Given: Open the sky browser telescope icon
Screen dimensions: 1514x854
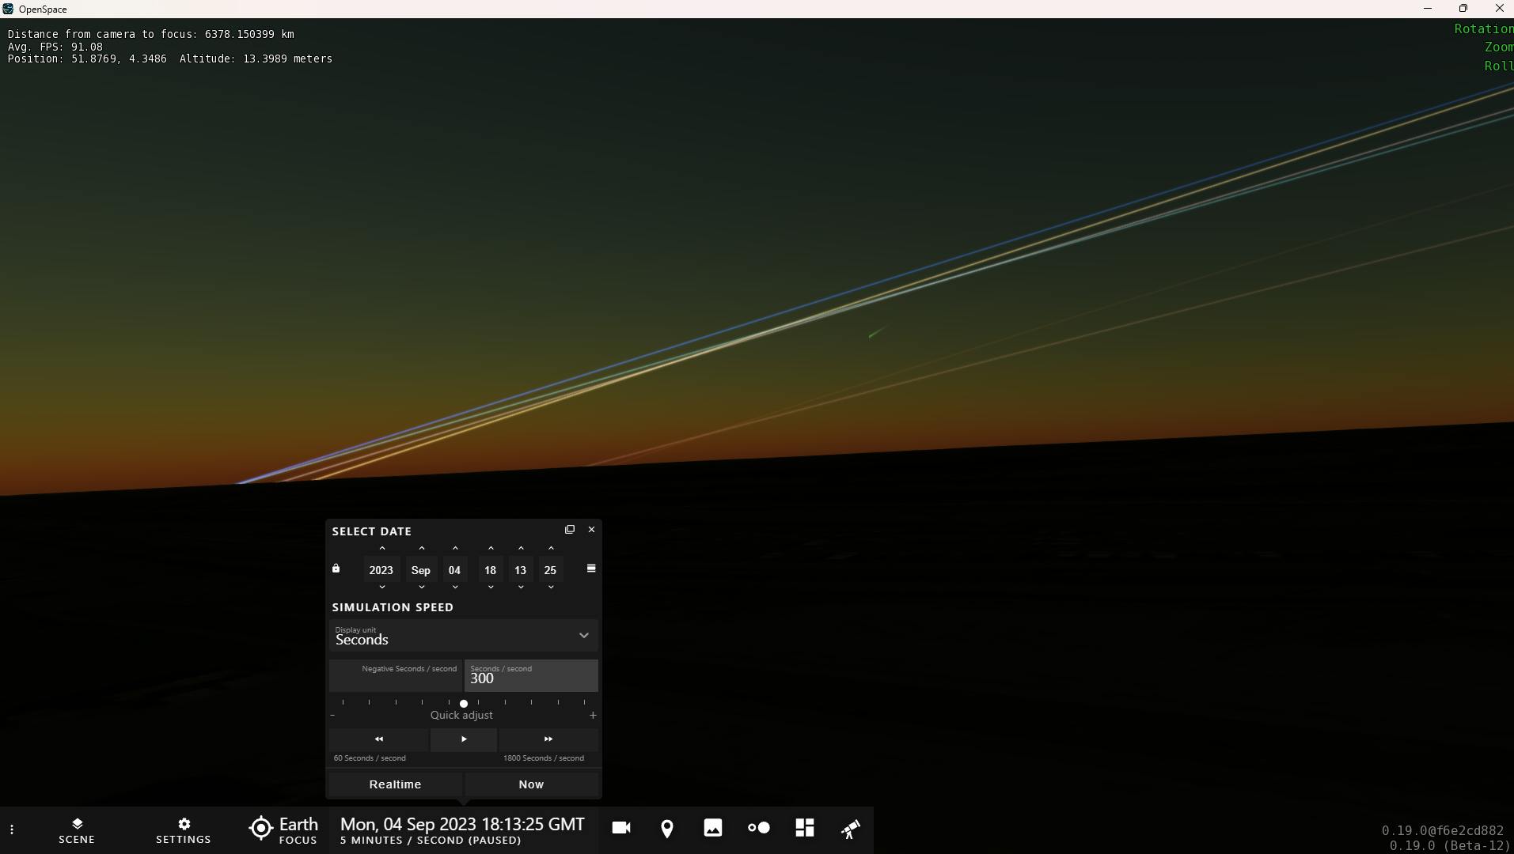Looking at the screenshot, I should click(x=851, y=829).
